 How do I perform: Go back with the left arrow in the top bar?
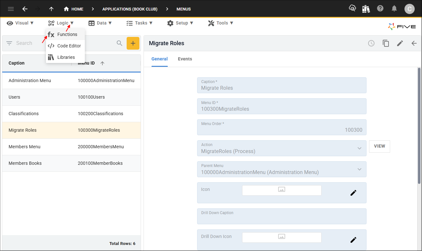[x=25, y=9]
